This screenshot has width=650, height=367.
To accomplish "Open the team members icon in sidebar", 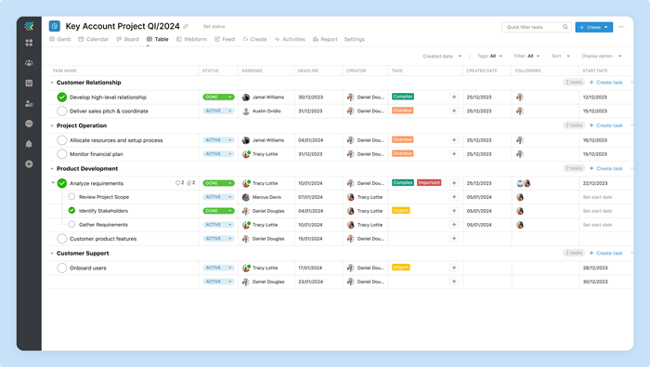I will point(29,63).
